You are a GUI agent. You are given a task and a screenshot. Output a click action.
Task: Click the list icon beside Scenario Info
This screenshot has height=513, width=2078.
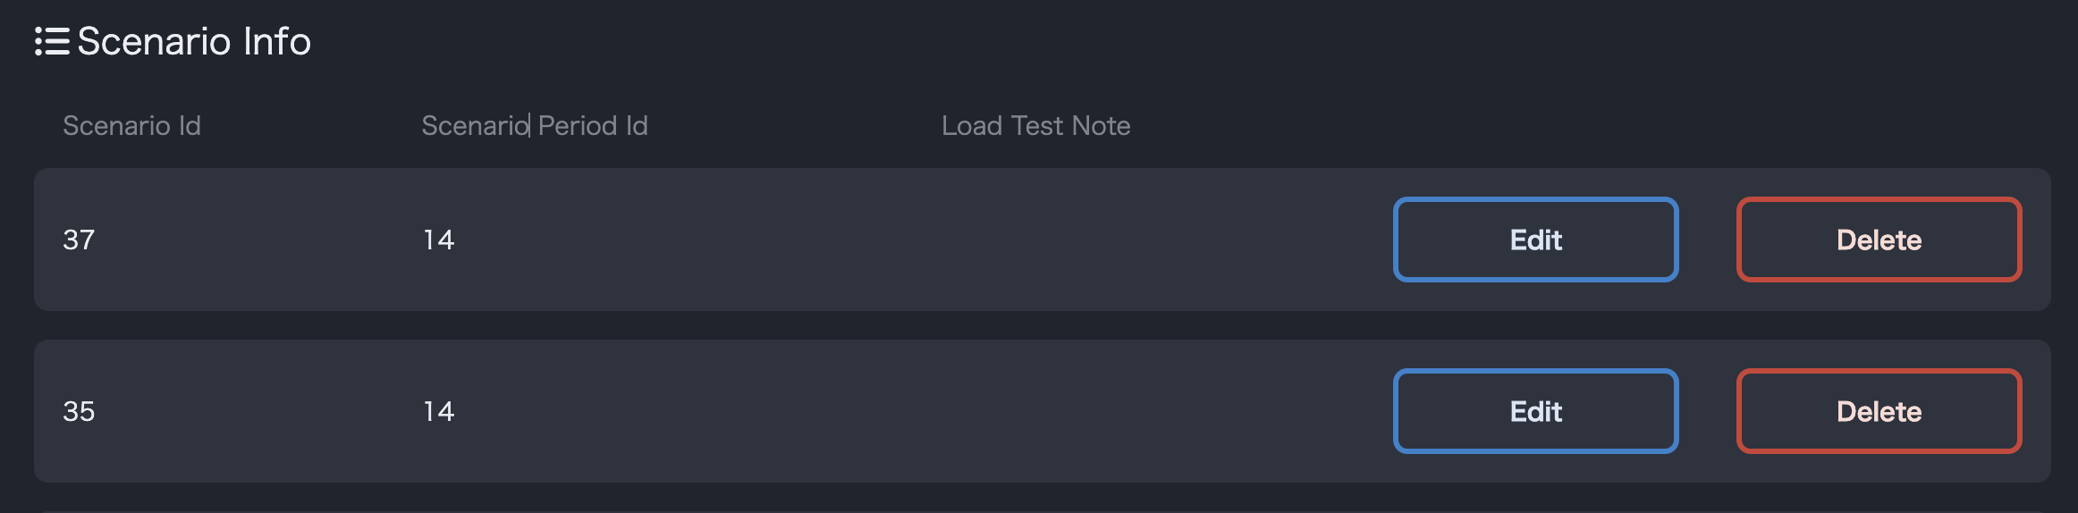pyautogui.click(x=52, y=42)
